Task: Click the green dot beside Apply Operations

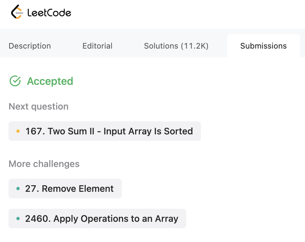Action: (x=18, y=219)
